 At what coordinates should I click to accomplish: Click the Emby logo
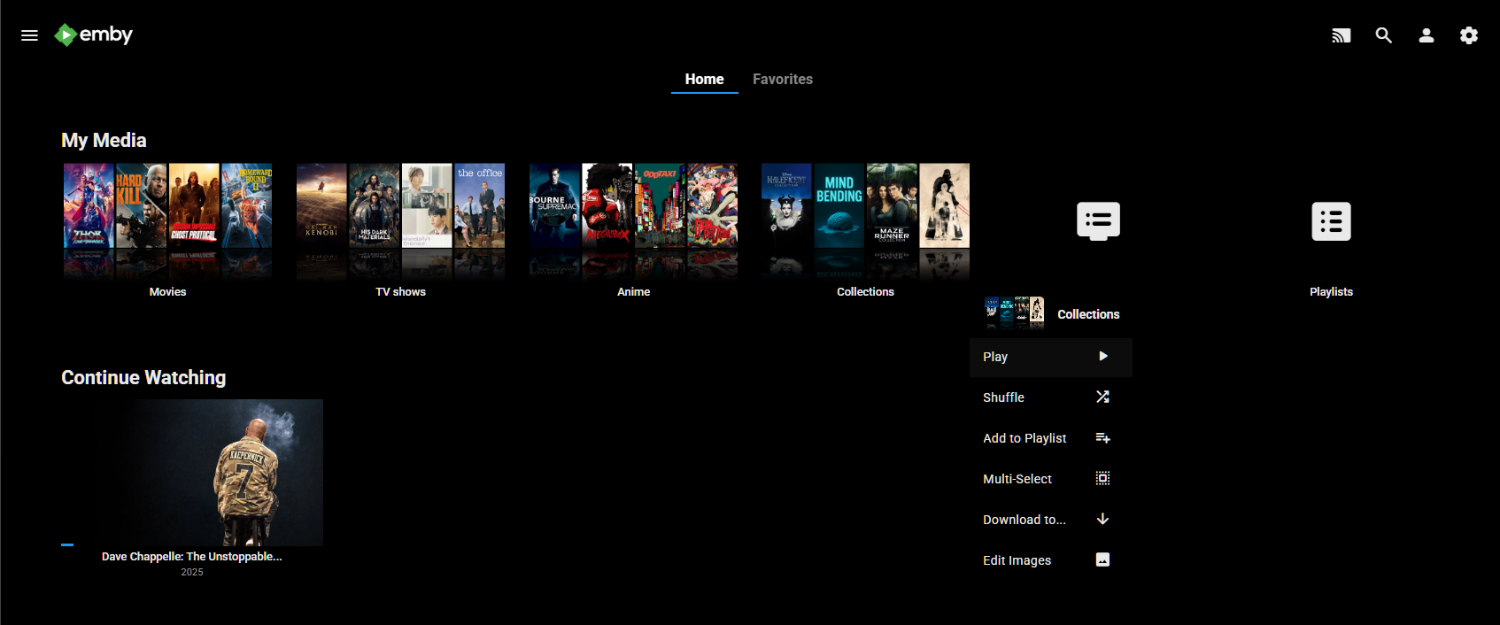(x=93, y=35)
